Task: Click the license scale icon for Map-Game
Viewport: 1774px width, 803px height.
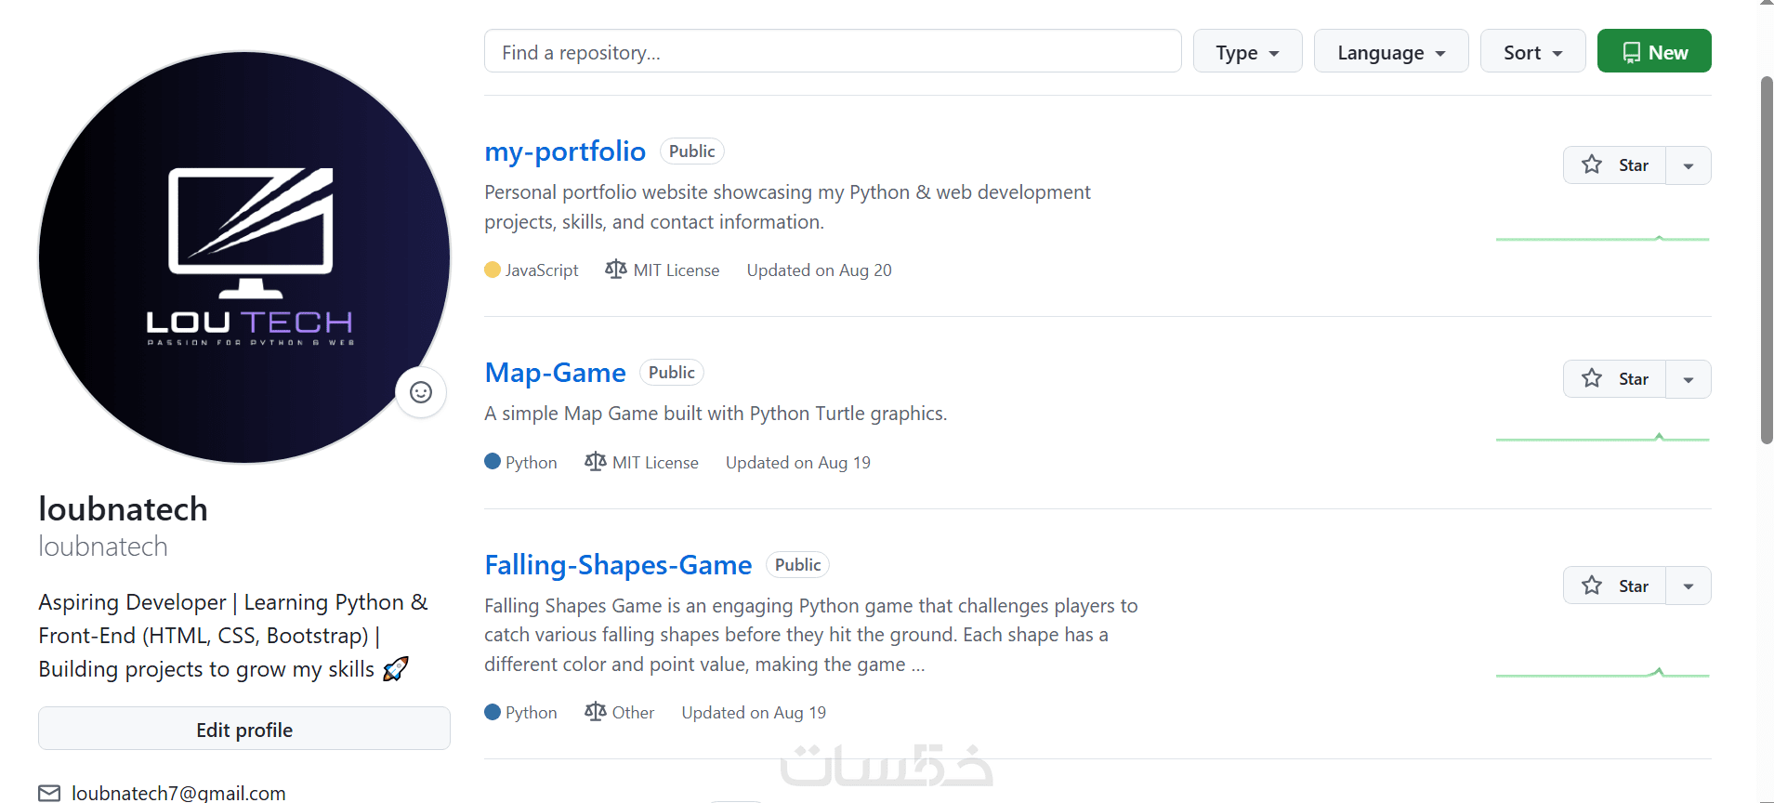Action: 595,462
